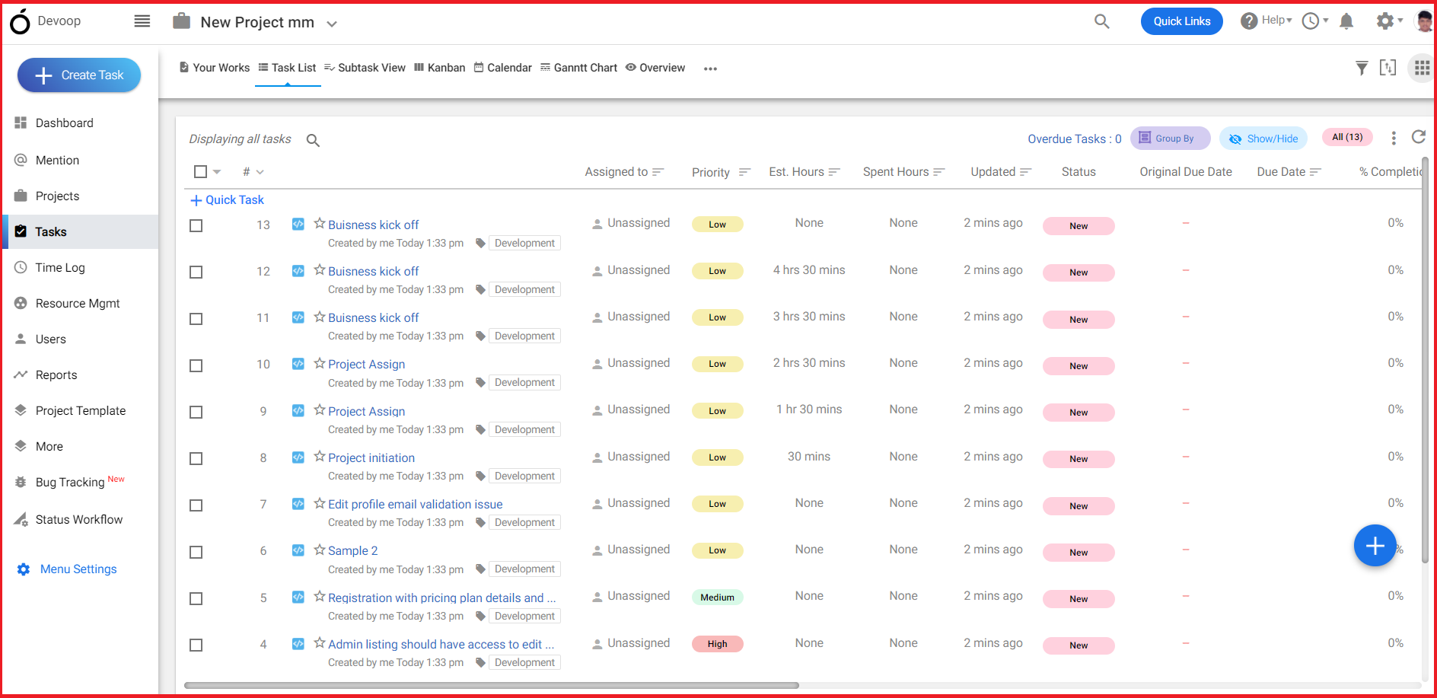Switch to Overview tab
The height and width of the screenshot is (698, 1437).
tap(655, 68)
